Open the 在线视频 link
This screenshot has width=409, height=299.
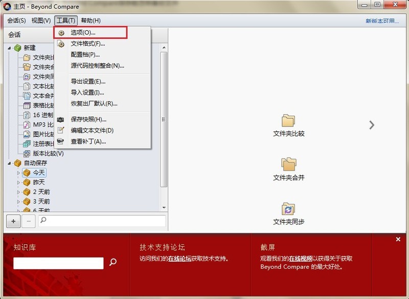click(x=301, y=259)
